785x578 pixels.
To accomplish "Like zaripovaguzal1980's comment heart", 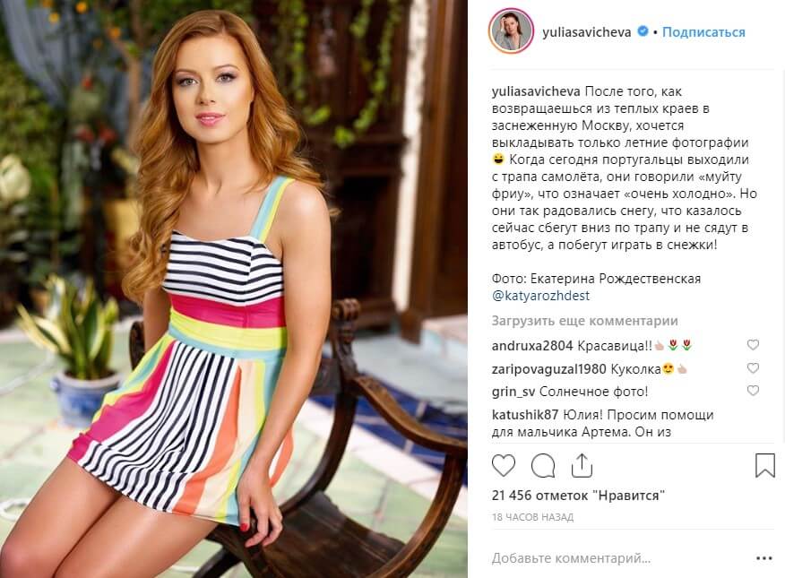I will point(753,368).
